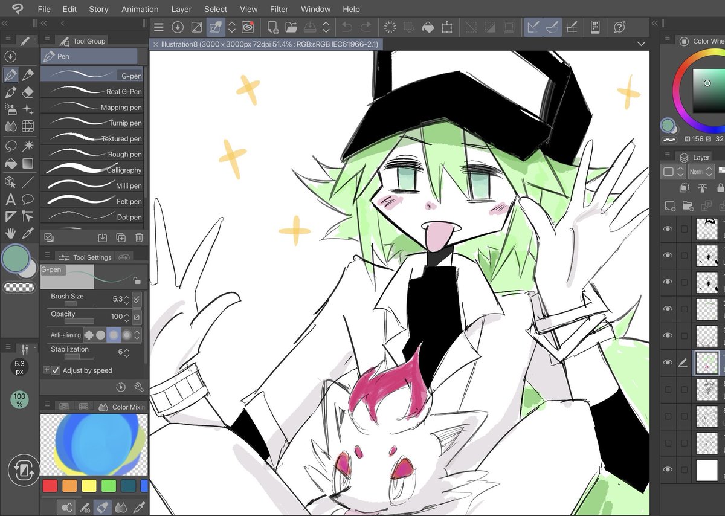Select the Figure line tool
Image resolution: width=725 pixels, height=516 pixels.
[x=27, y=182]
